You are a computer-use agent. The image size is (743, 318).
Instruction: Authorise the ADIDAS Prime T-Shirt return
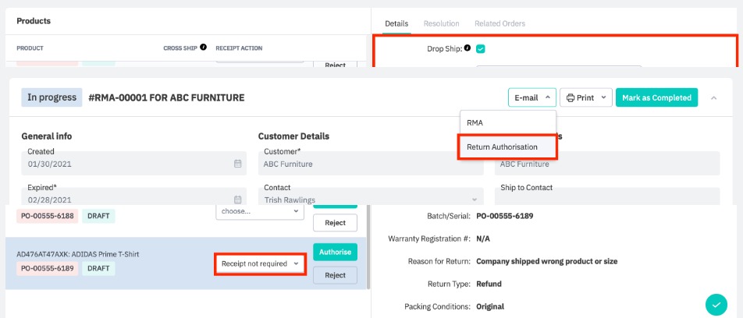[335, 252]
